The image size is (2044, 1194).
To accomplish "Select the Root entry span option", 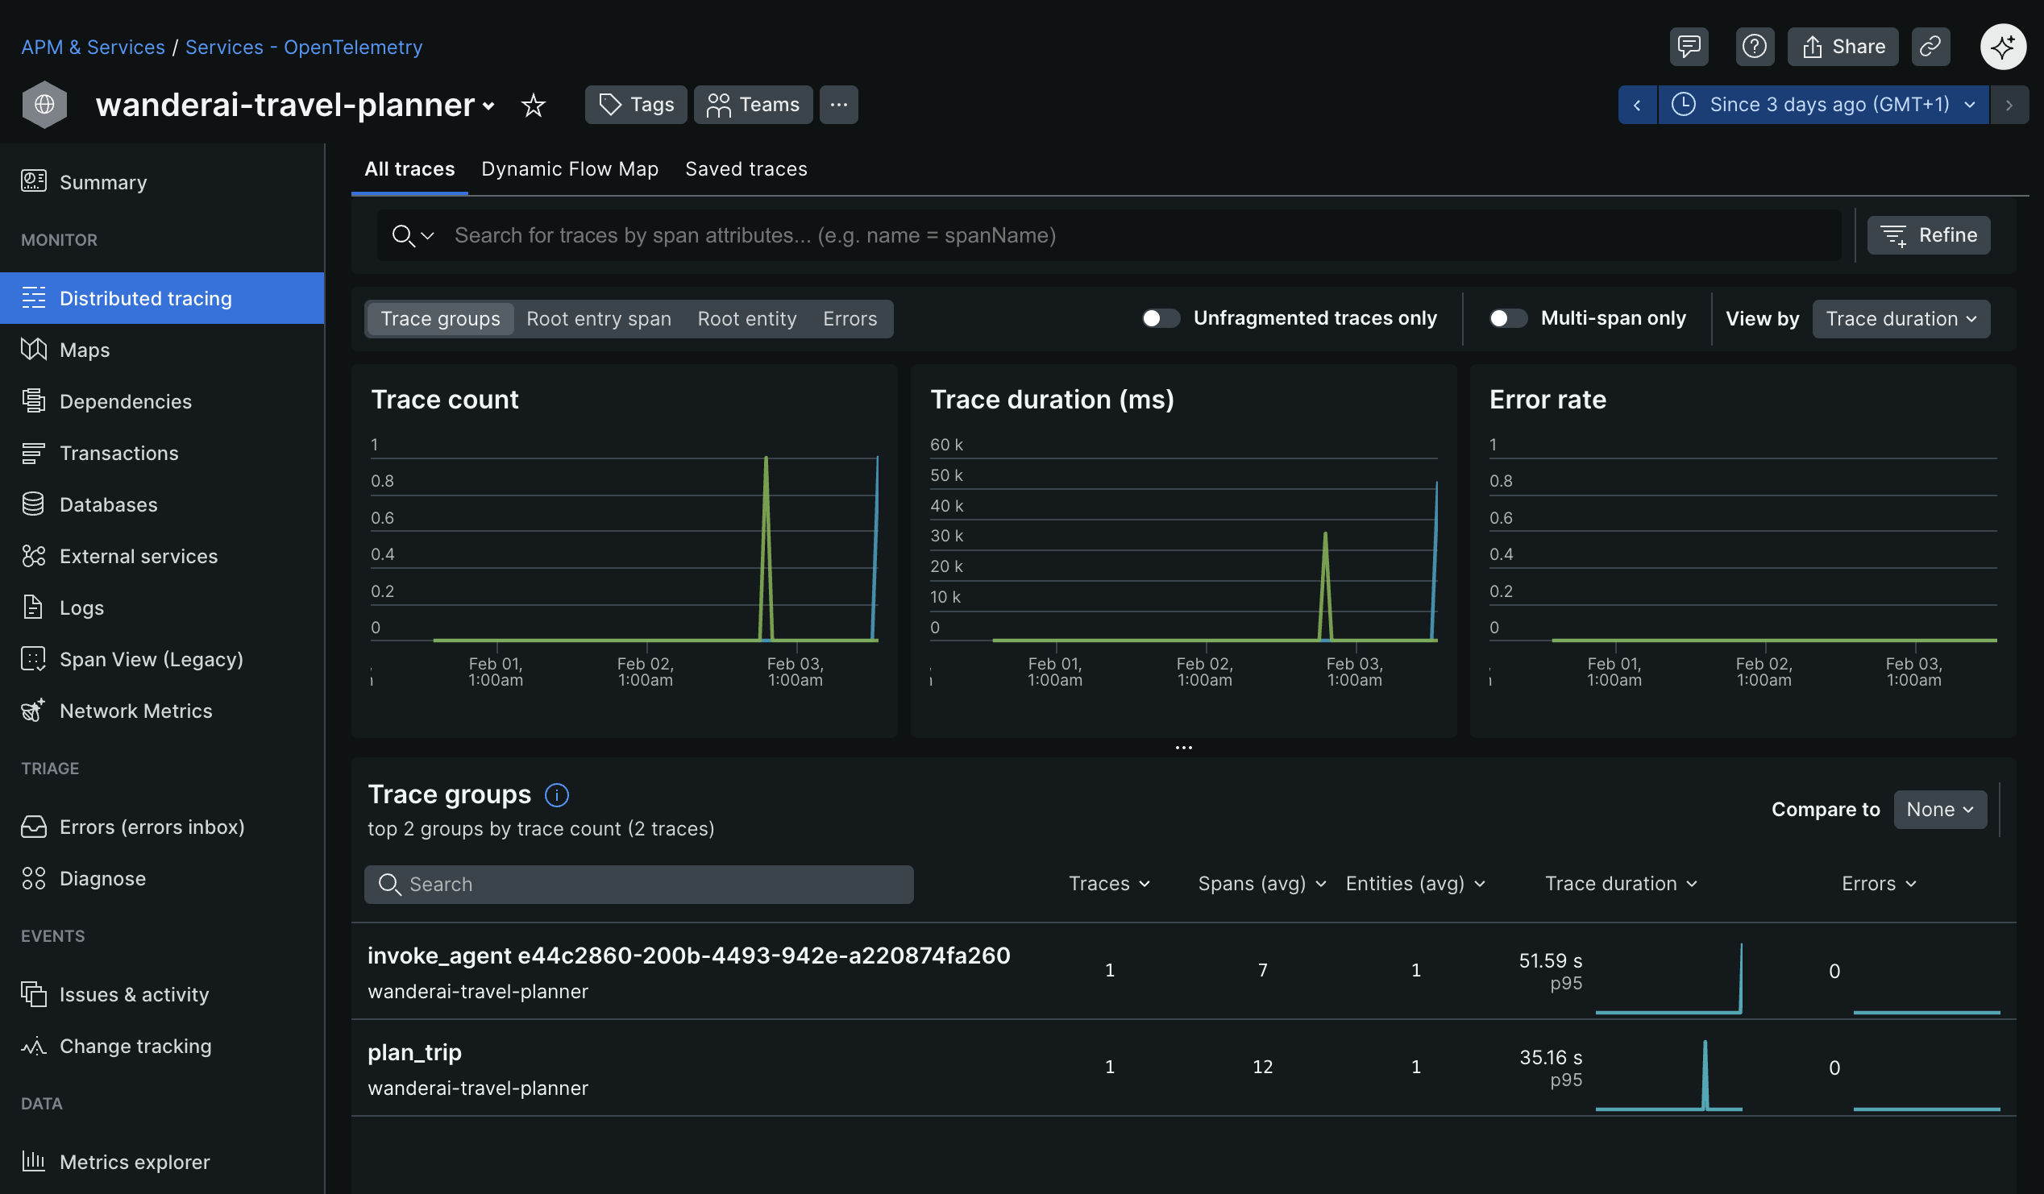I will [599, 319].
